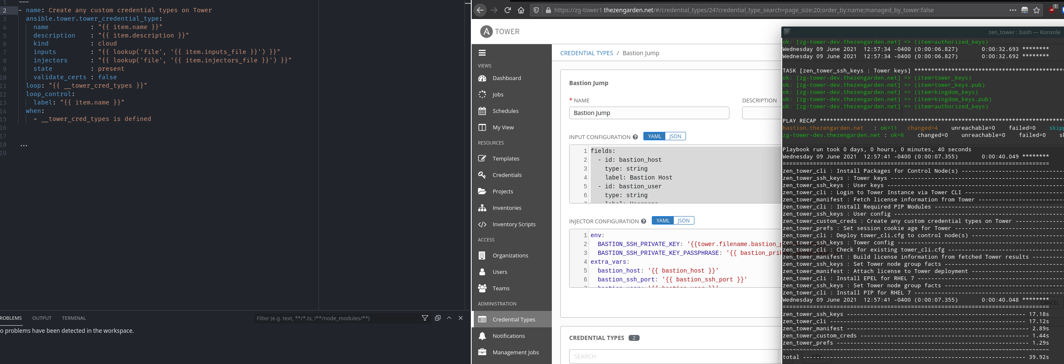
Task: Click 'Bastion Jump' breadcrumb text
Action: pyautogui.click(x=641, y=53)
